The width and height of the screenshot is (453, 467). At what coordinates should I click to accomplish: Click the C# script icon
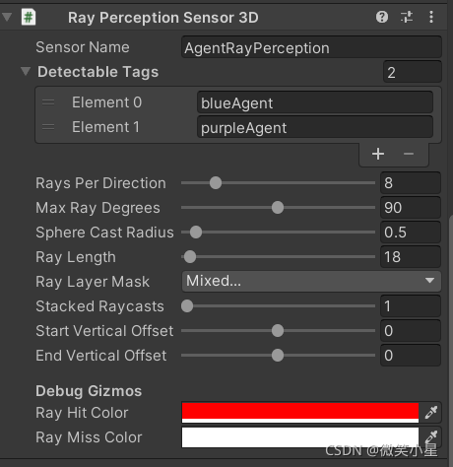(29, 17)
